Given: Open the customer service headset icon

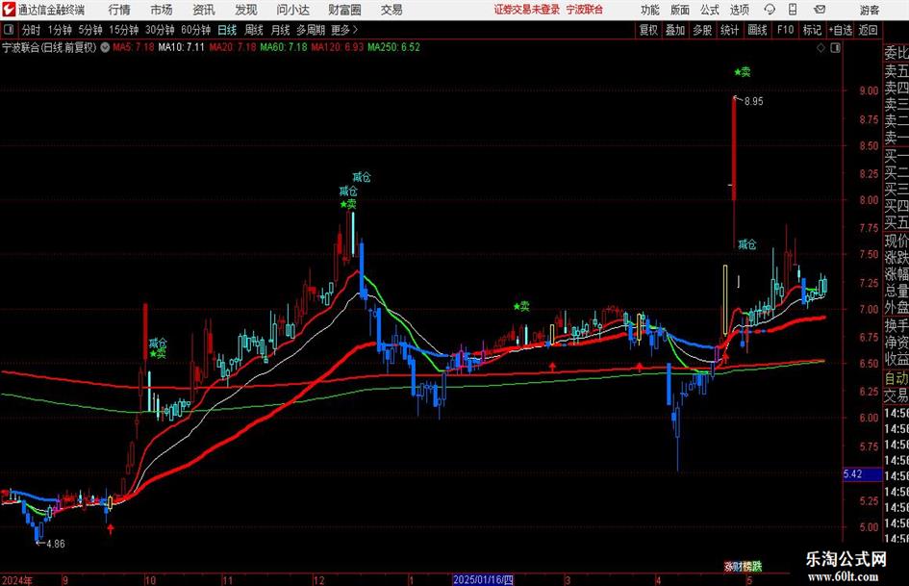Looking at the screenshot, I should click(x=770, y=10).
